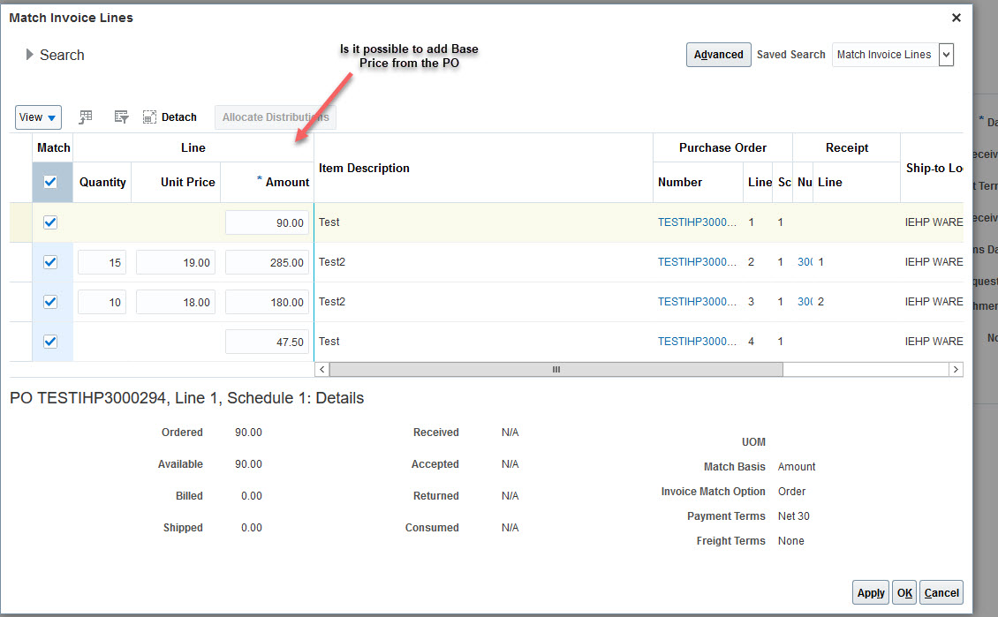
Task: Open the TESTIHP3000294 purchase order link
Action: (697, 222)
